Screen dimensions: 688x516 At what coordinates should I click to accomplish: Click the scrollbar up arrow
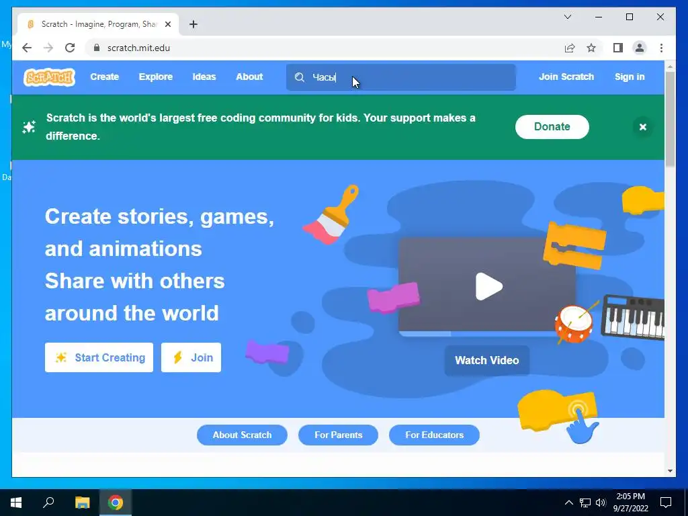tap(670, 67)
